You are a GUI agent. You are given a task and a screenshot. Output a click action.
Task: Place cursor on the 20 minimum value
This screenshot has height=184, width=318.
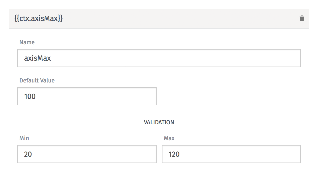[28, 154]
